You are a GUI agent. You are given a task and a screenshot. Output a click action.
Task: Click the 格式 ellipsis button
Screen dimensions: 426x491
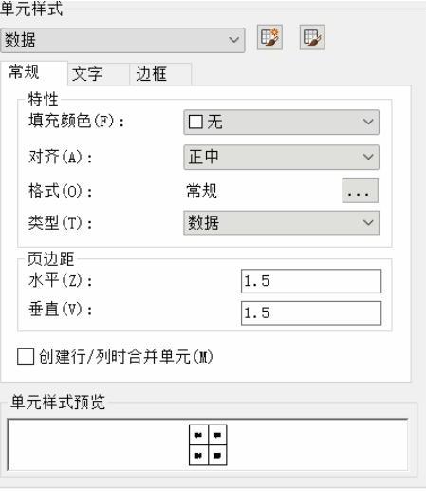tap(360, 191)
